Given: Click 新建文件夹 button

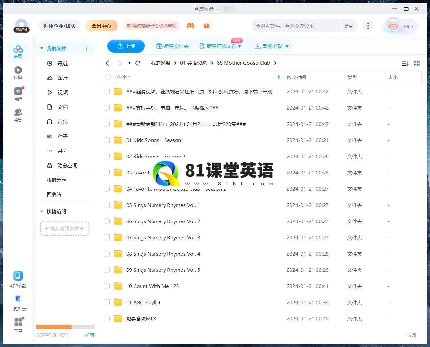Looking at the screenshot, I should 172,46.
